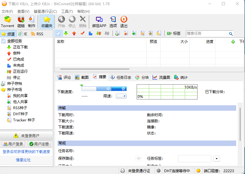
Task: Focus the 搜索任务 search field
Action: pos(207,33)
